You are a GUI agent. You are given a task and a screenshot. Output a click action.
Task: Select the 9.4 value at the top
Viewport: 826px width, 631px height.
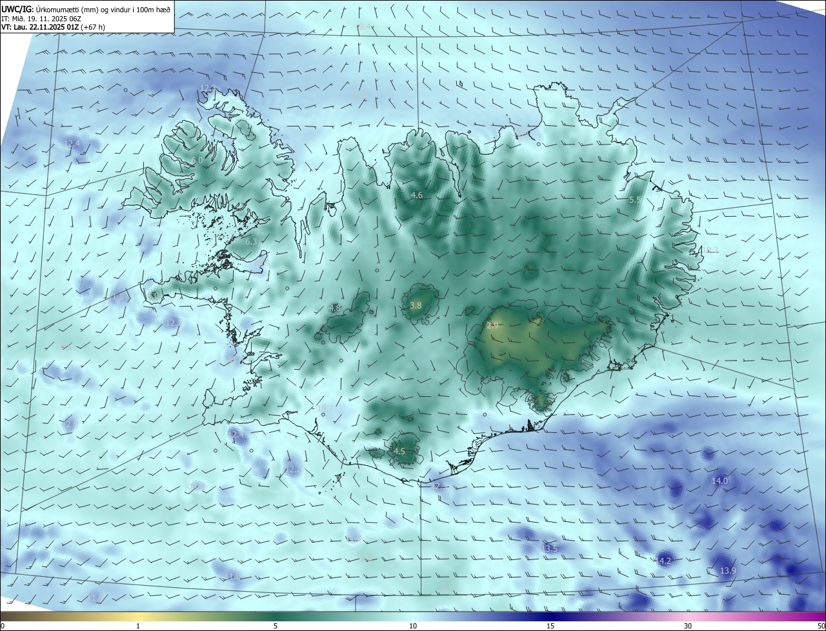tap(365, 26)
